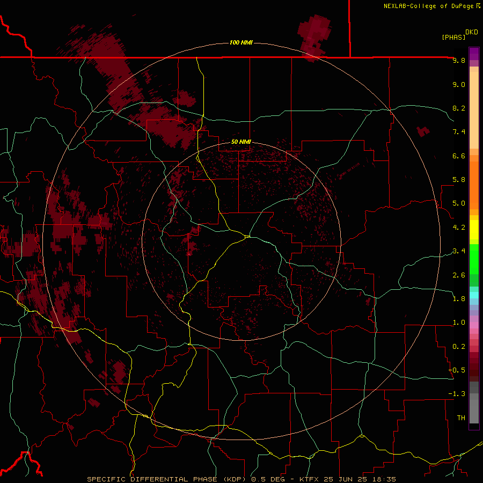This screenshot has height=483, width=483.
Task: Click the [PHAS] units label
Action: (x=453, y=37)
